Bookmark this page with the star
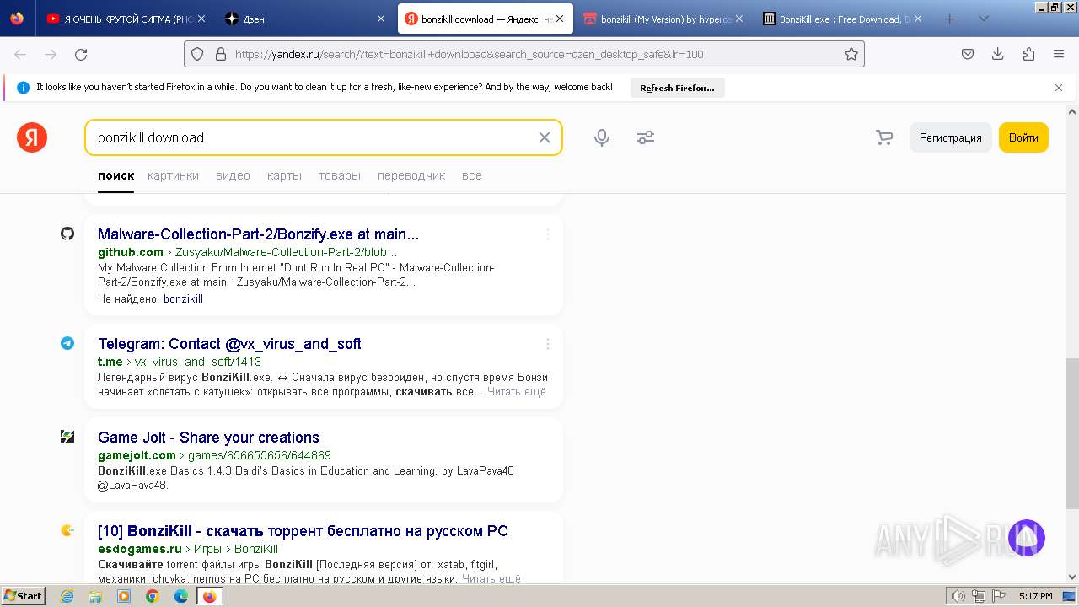 click(x=851, y=54)
